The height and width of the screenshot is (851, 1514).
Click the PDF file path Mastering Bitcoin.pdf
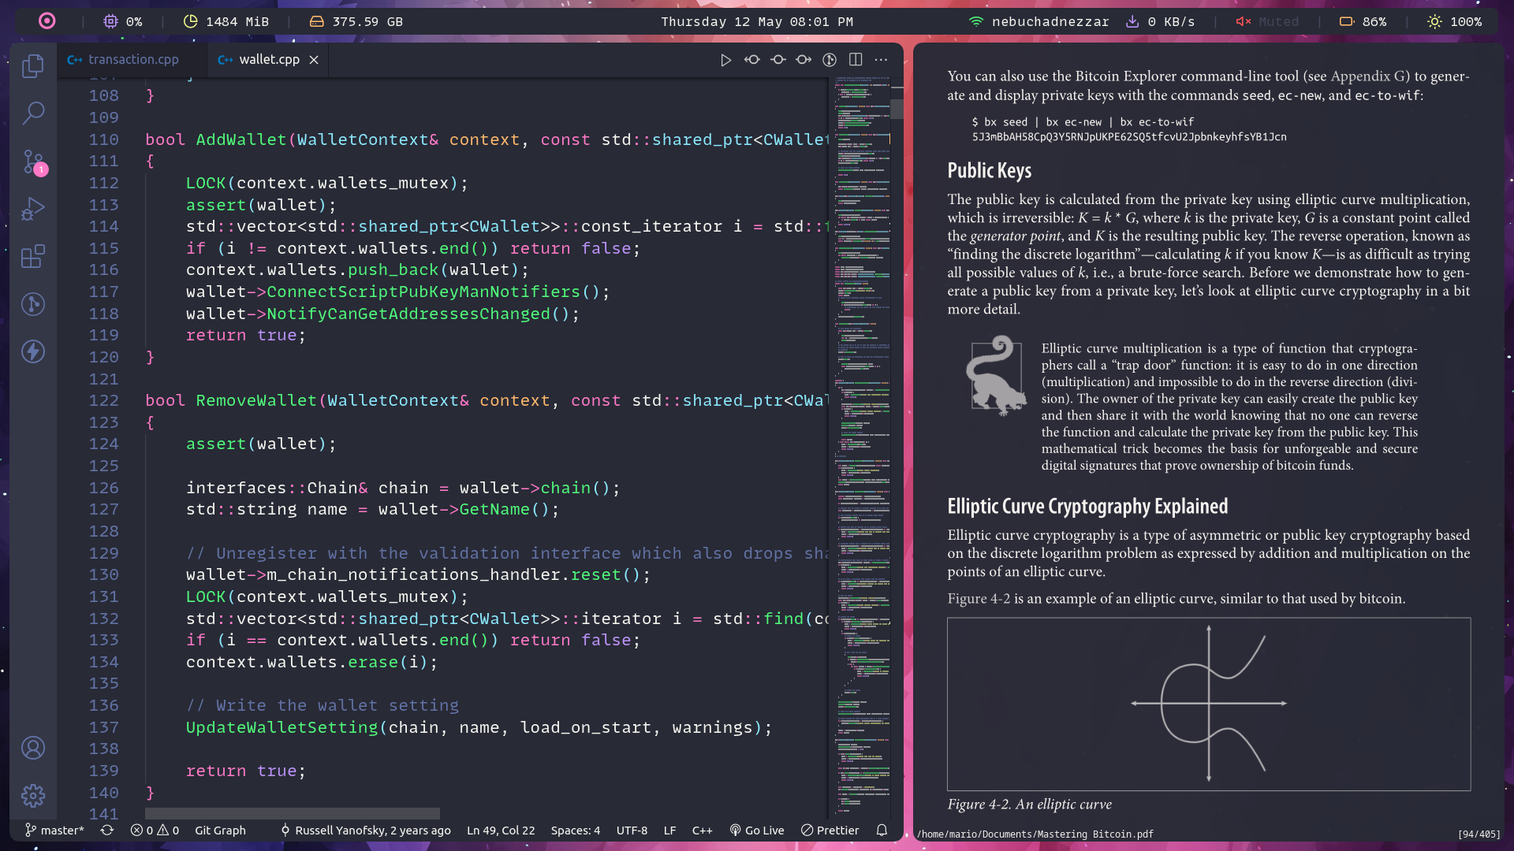1035,834
